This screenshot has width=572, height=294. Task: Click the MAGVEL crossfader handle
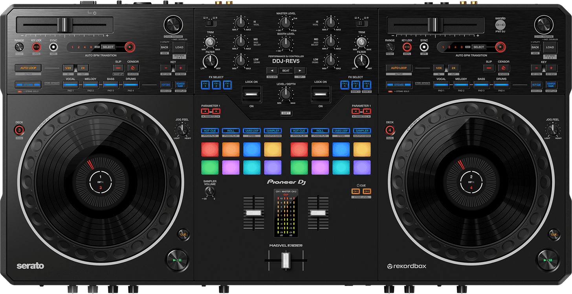pos(286,260)
